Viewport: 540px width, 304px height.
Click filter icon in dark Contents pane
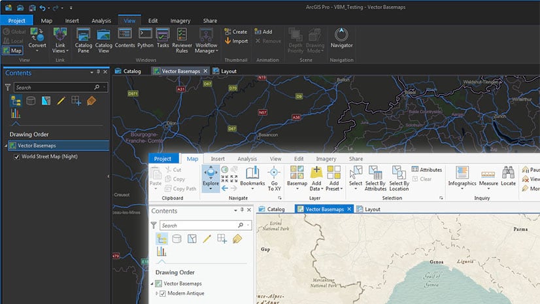(x=8, y=88)
